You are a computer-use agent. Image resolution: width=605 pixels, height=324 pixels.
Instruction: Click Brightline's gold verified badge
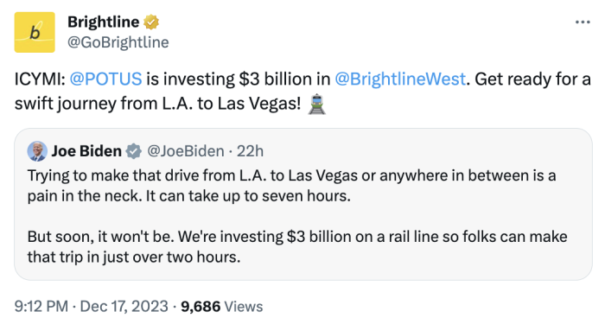pyautogui.click(x=151, y=22)
